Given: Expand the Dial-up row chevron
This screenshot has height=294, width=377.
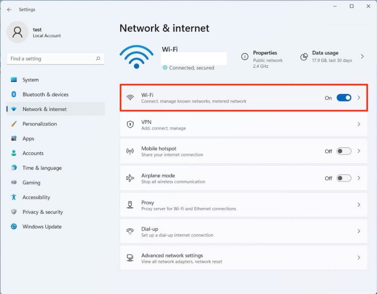Looking at the screenshot, I should (x=359, y=231).
